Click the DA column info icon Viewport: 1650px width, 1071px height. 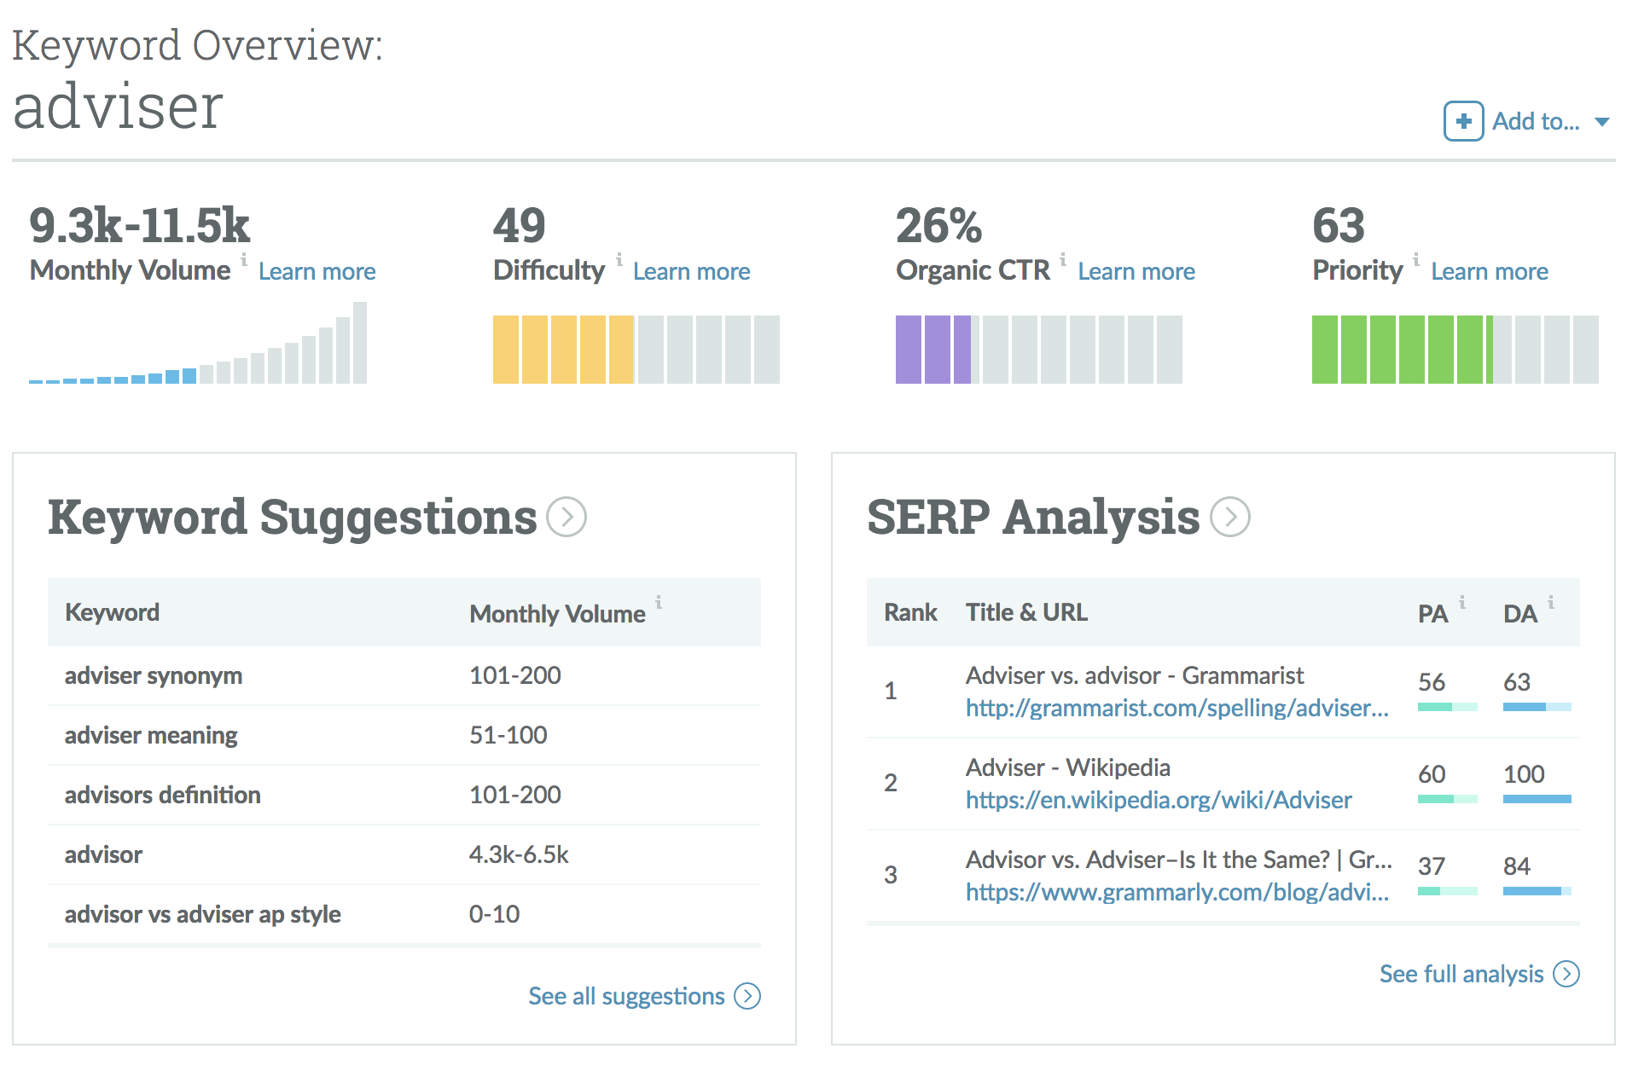point(1551,603)
